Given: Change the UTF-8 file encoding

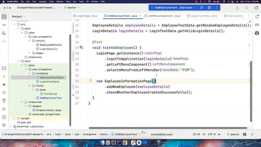Looking at the screenshot, I should (212, 134).
